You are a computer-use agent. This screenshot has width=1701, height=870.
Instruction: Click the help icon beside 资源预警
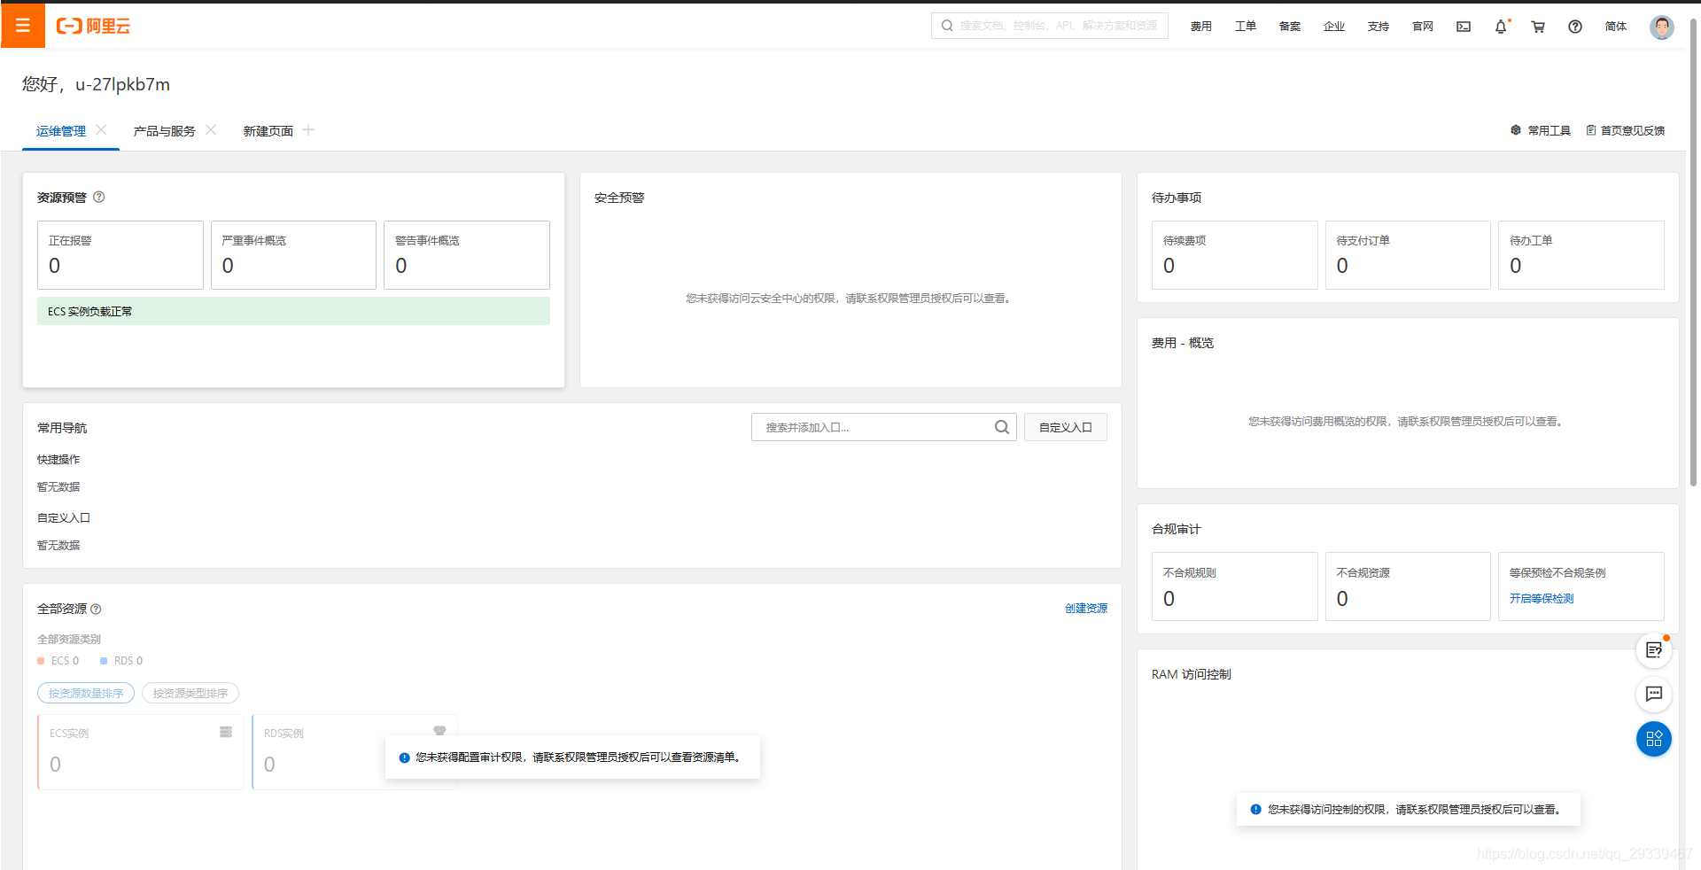pos(99,197)
